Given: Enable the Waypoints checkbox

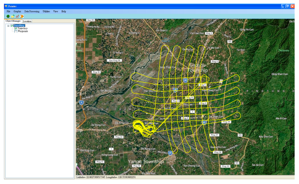Looking at the screenshot, I should [x=16, y=31].
